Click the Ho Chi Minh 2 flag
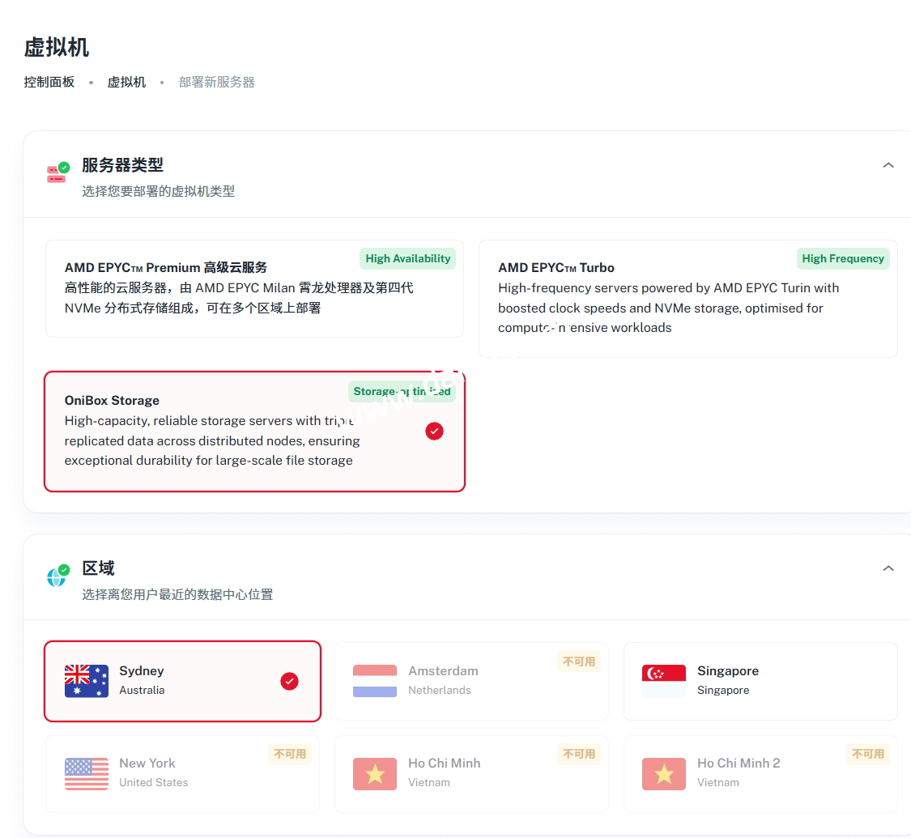 (663, 773)
